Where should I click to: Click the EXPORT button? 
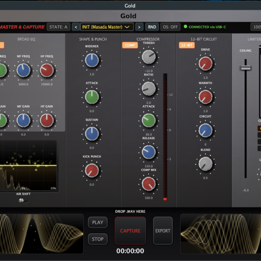(x=163, y=231)
